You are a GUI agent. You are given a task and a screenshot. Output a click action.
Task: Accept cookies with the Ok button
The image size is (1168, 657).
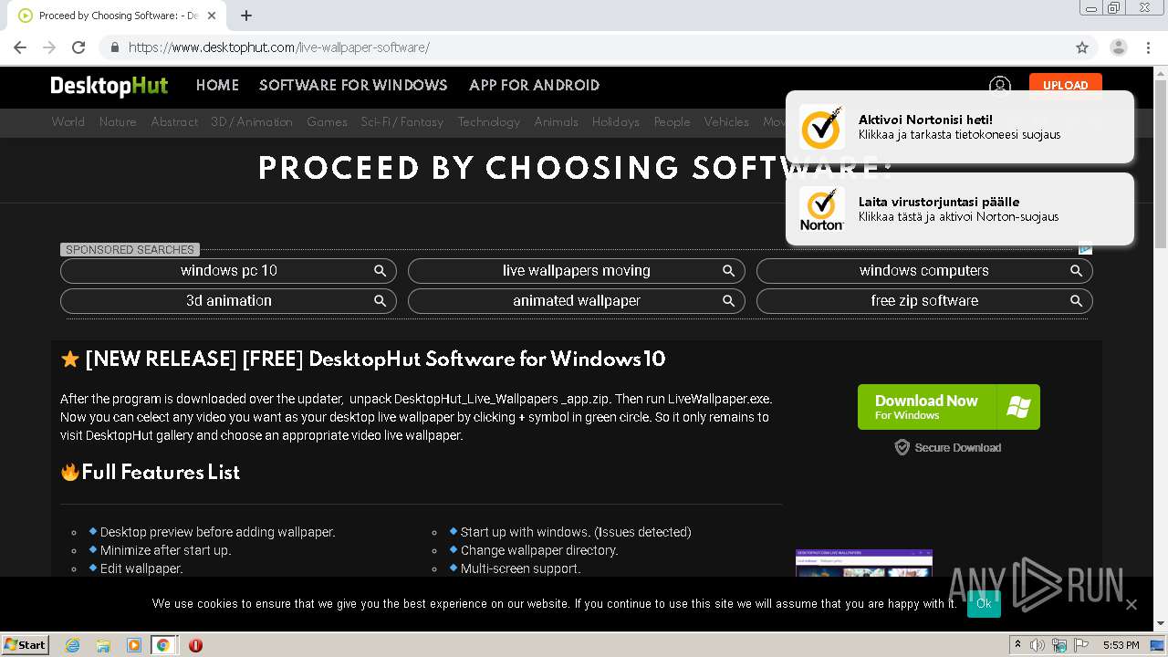click(984, 603)
